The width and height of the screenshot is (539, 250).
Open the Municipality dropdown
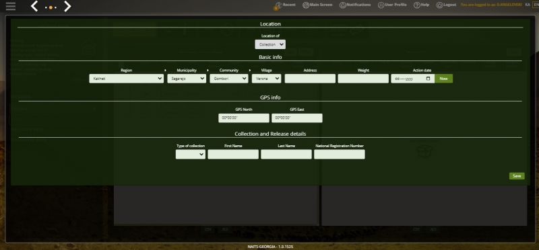tap(187, 79)
